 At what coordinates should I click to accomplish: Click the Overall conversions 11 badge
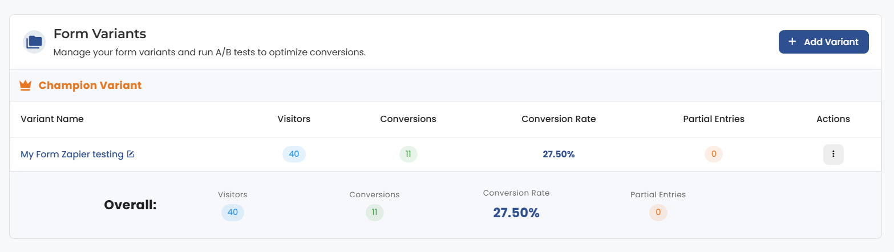375,213
